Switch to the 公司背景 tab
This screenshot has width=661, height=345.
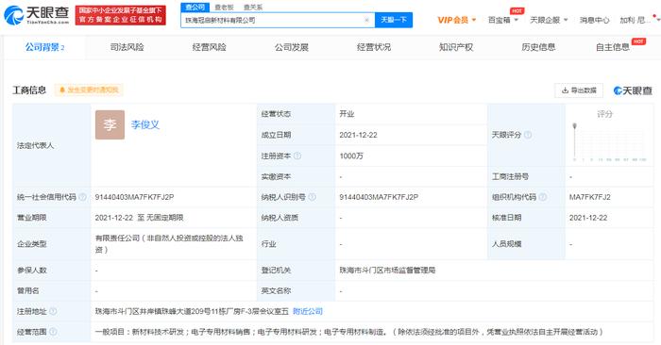point(44,47)
